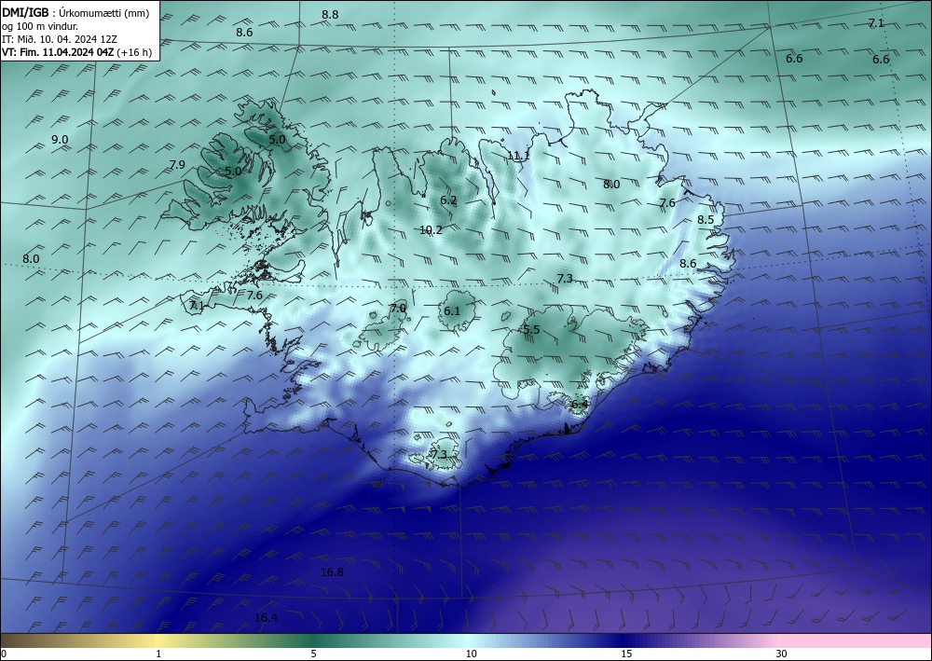Viewport: 932px width, 661px height.
Task: Pick the 11.1 value on the north coast
Action: click(518, 156)
